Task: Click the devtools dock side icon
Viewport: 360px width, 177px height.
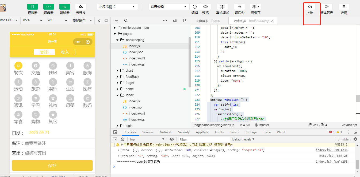Action: tap(355, 132)
